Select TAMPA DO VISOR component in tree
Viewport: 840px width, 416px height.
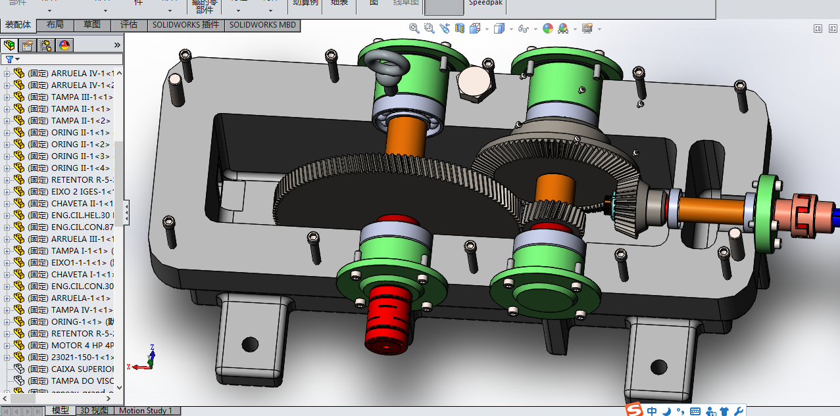pos(82,381)
